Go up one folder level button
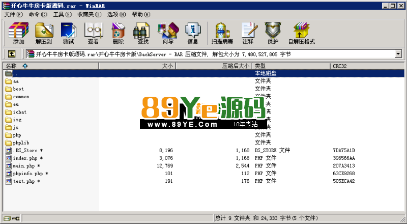This screenshot has width=407, height=224. point(11,54)
